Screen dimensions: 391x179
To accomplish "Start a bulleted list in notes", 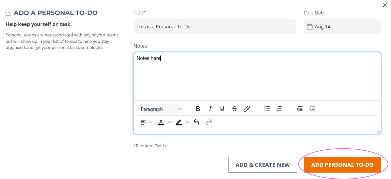I will point(267,109).
